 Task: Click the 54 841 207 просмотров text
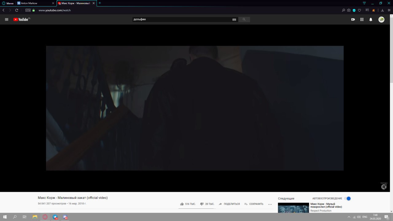point(52,204)
